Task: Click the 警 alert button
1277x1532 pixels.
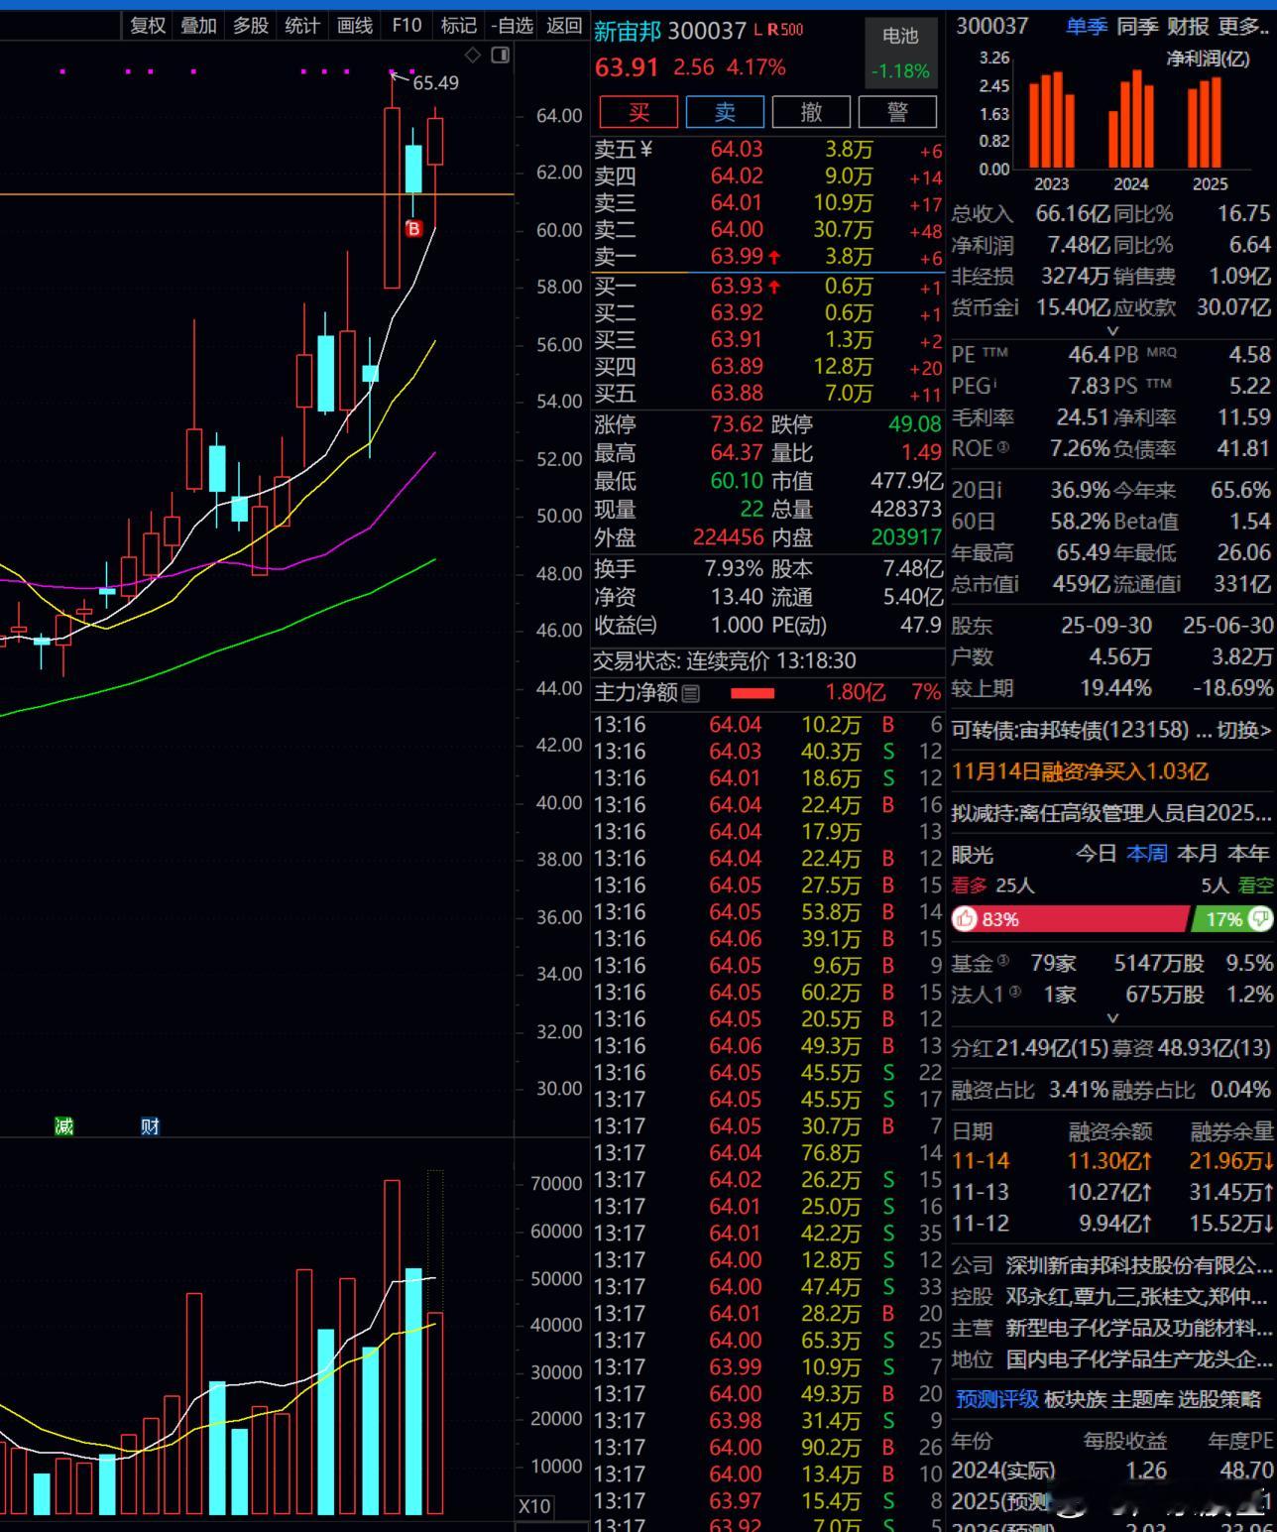Action: tap(897, 112)
